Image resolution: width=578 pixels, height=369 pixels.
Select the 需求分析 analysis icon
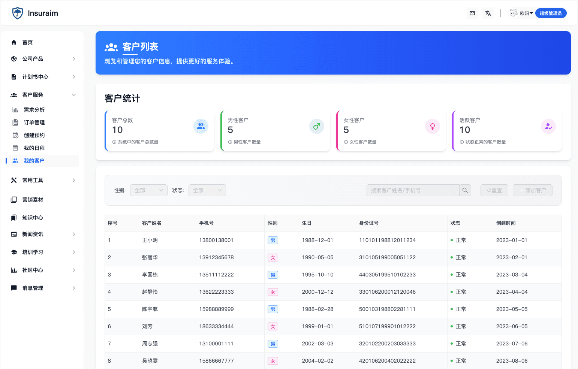click(x=15, y=109)
